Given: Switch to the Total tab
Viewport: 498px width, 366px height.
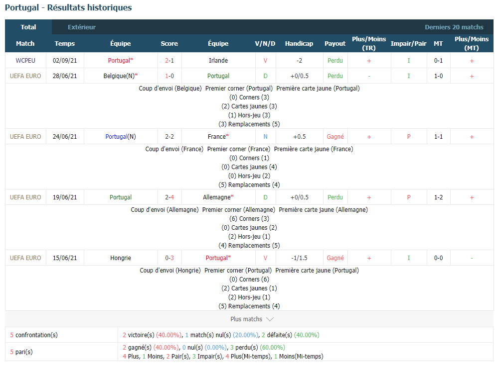Looking at the screenshot, I should click(28, 27).
